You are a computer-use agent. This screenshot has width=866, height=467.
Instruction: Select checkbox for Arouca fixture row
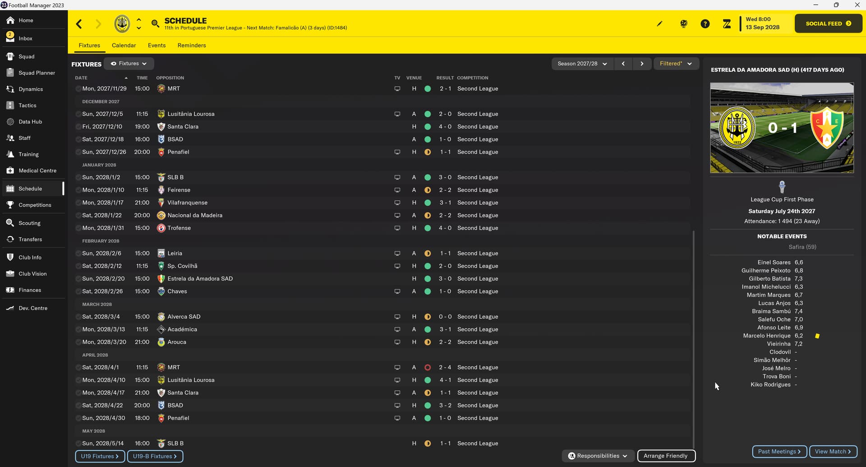coord(78,342)
